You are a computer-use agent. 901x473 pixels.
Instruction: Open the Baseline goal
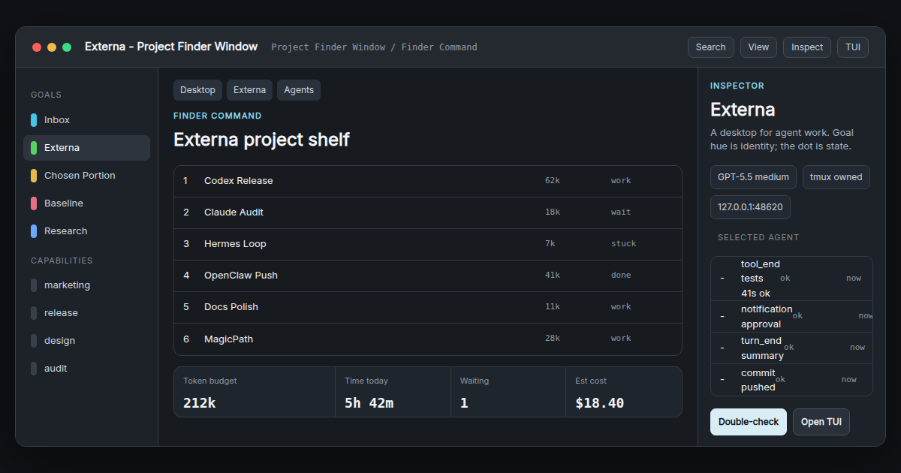point(86,203)
